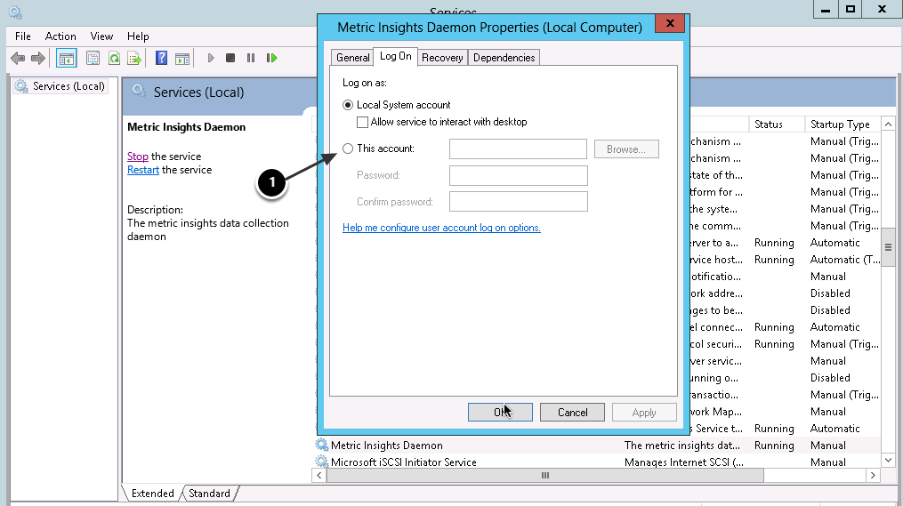Click the vertical scrollbar down arrow

pos(888,460)
